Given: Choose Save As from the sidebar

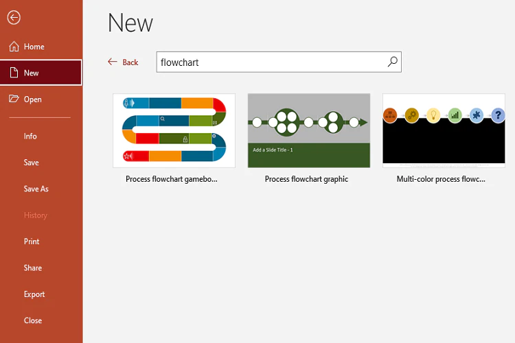Looking at the screenshot, I should pos(36,189).
